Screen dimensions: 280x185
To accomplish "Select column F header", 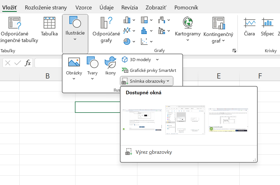I will [260, 76].
